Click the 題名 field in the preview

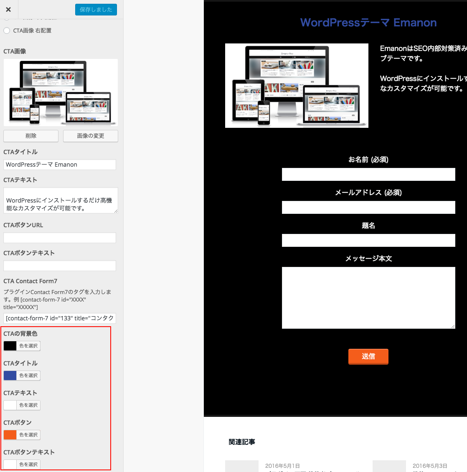[368, 241]
